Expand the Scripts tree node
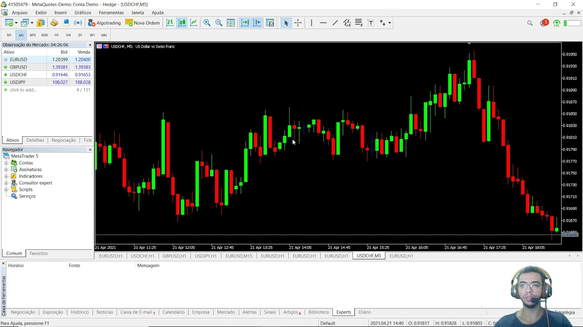Viewport: 583px width, 327px height. pos(6,189)
